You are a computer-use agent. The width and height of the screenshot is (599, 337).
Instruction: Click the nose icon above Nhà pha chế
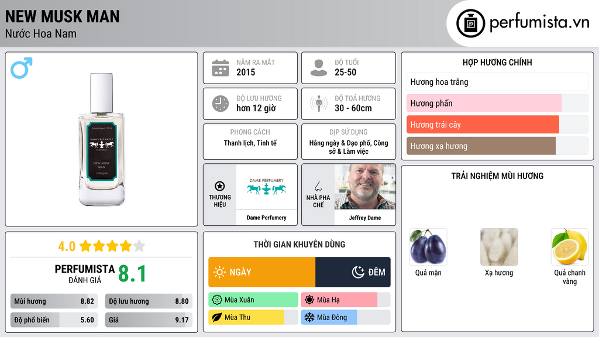coord(318,186)
